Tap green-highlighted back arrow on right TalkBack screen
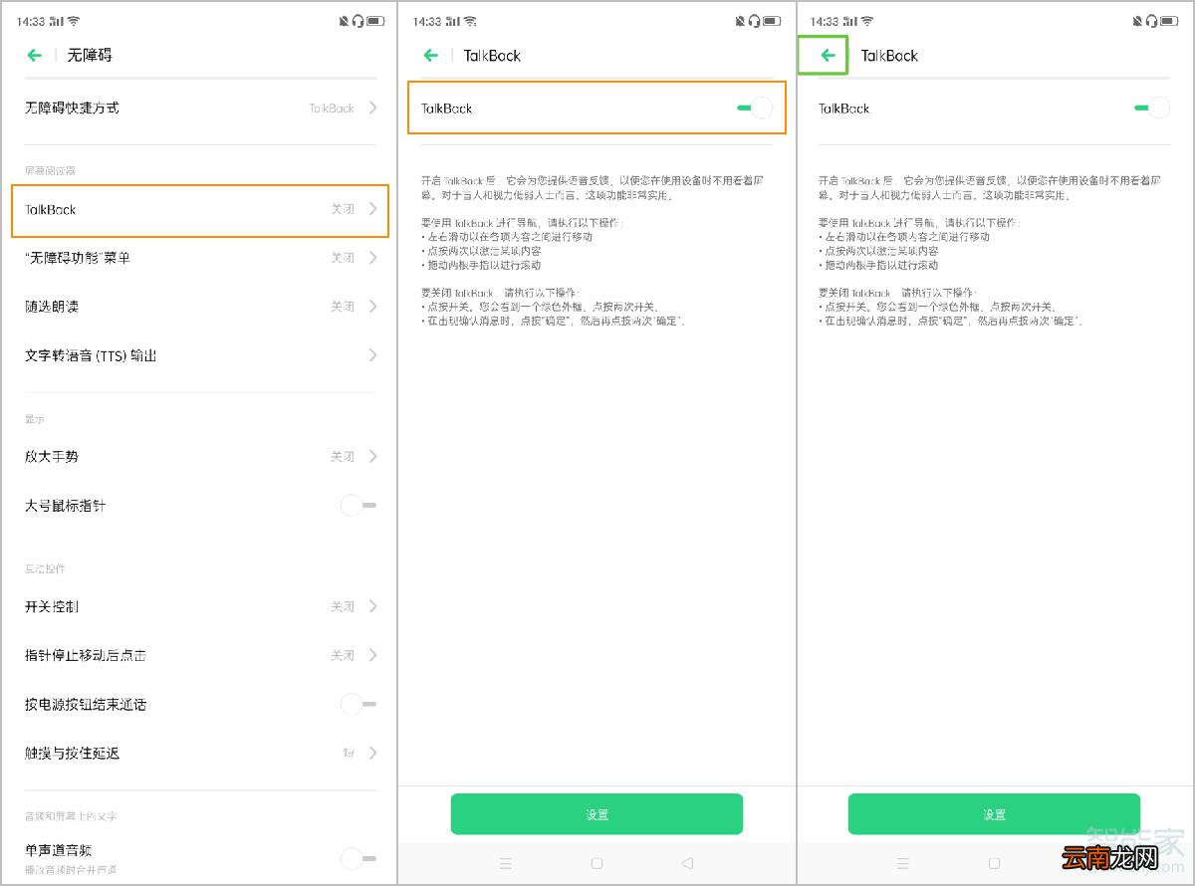Image resolution: width=1195 pixels, height=886 pixels. click(828, 56)
